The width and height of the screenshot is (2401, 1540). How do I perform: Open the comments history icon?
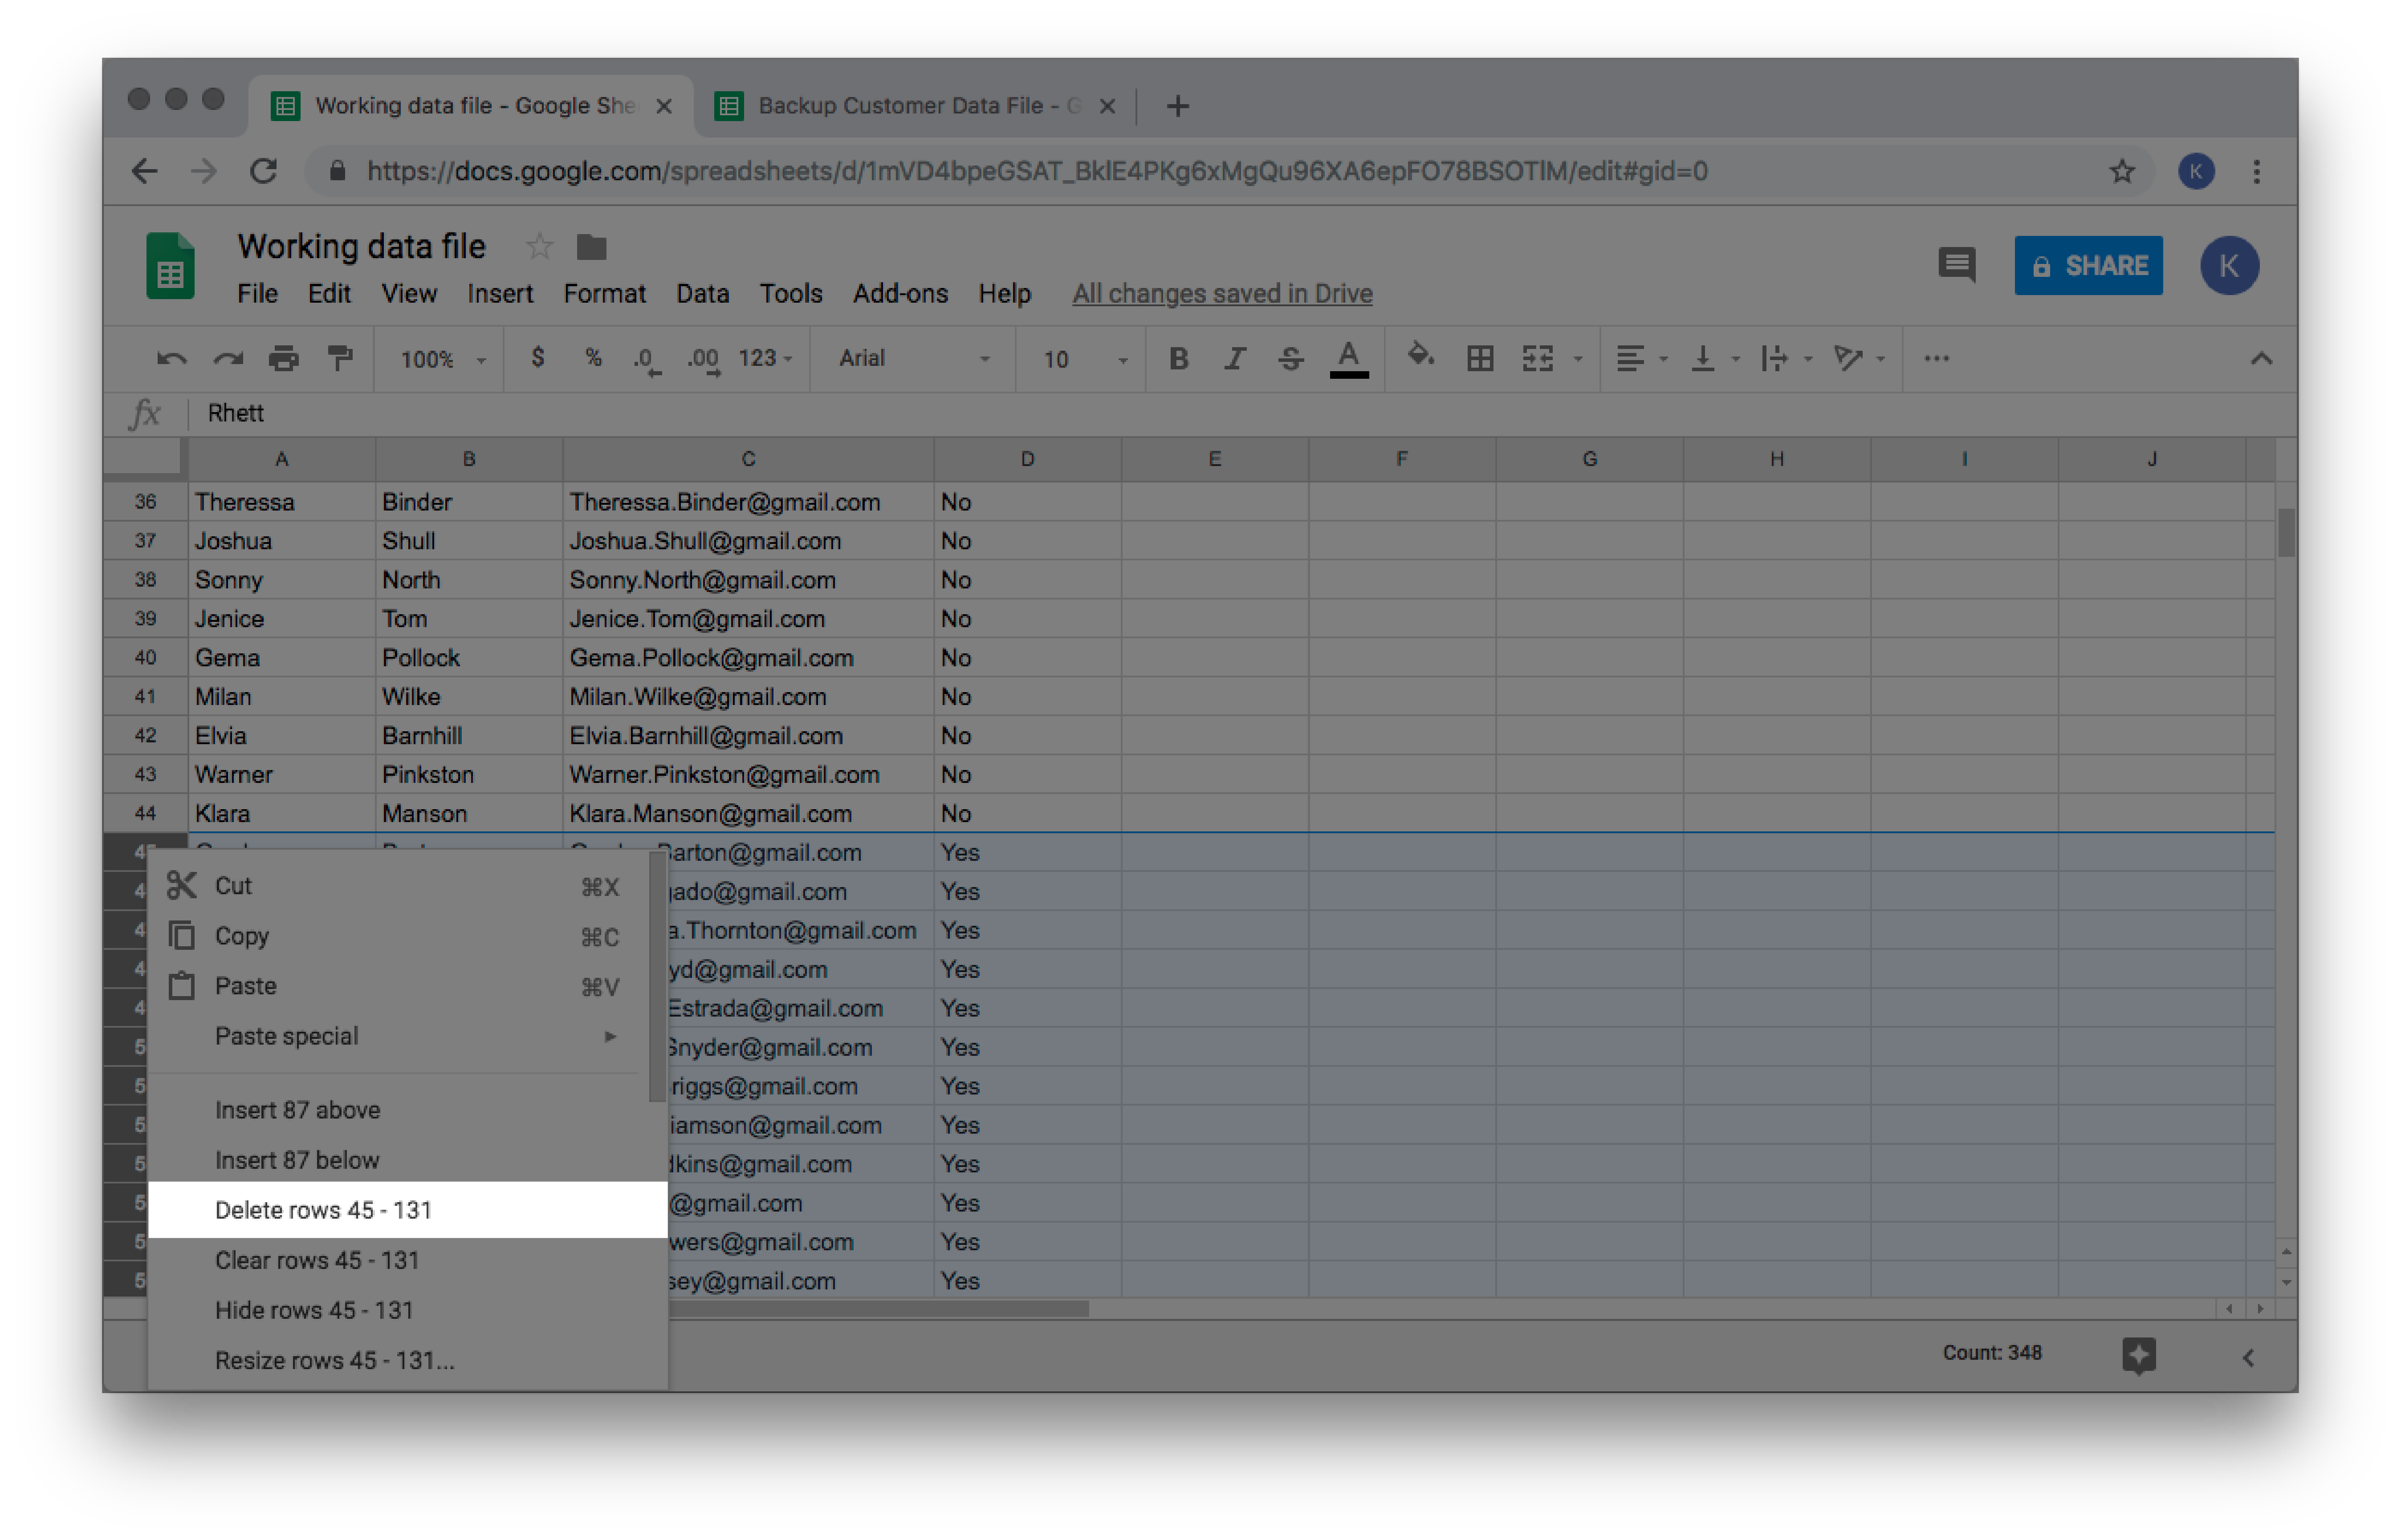tap(1956, 265)
